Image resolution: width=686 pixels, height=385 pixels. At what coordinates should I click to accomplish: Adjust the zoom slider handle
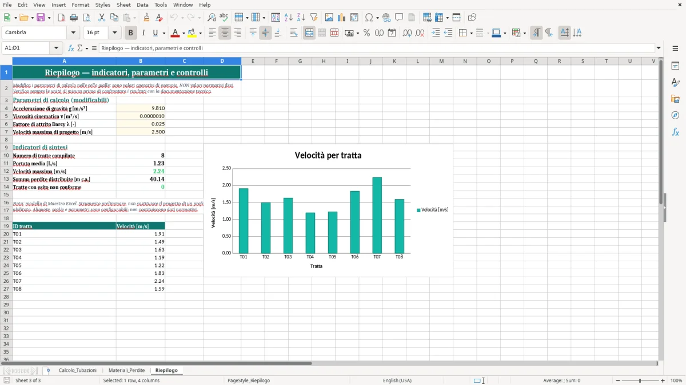[x=640, y=380]
